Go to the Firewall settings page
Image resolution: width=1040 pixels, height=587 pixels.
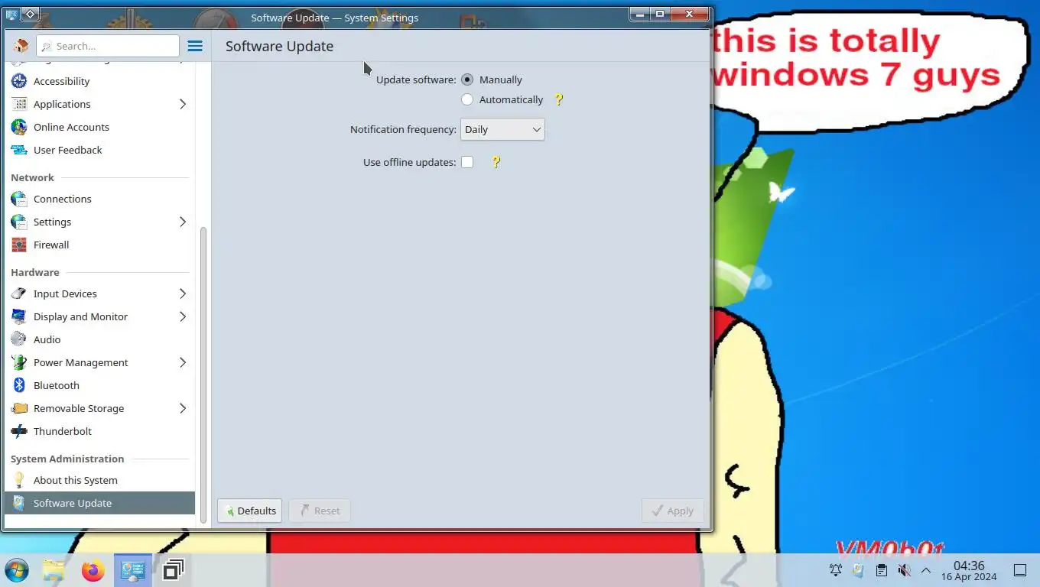coord(99,245)
